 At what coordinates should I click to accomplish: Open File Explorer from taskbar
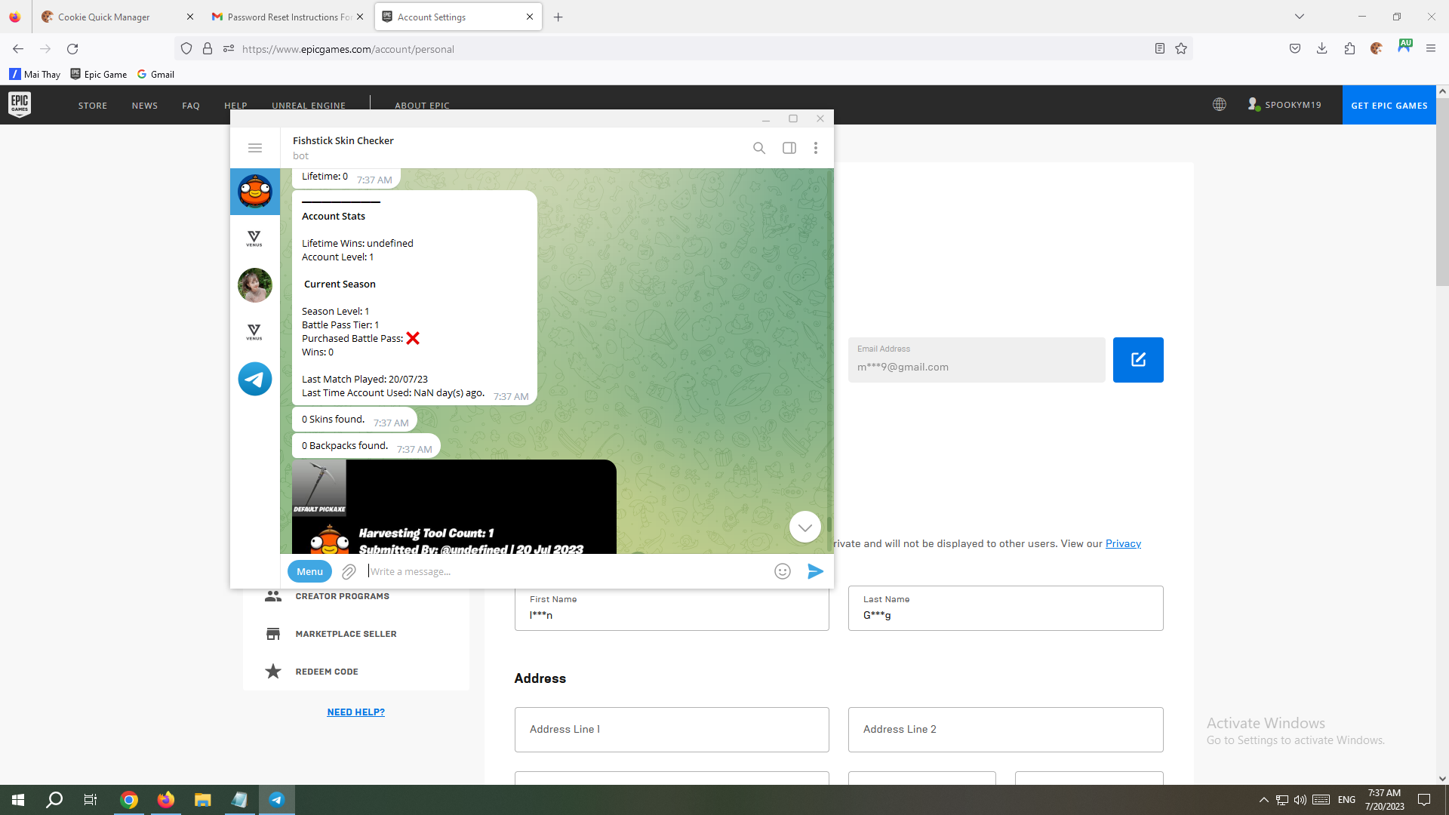[202, 800]
